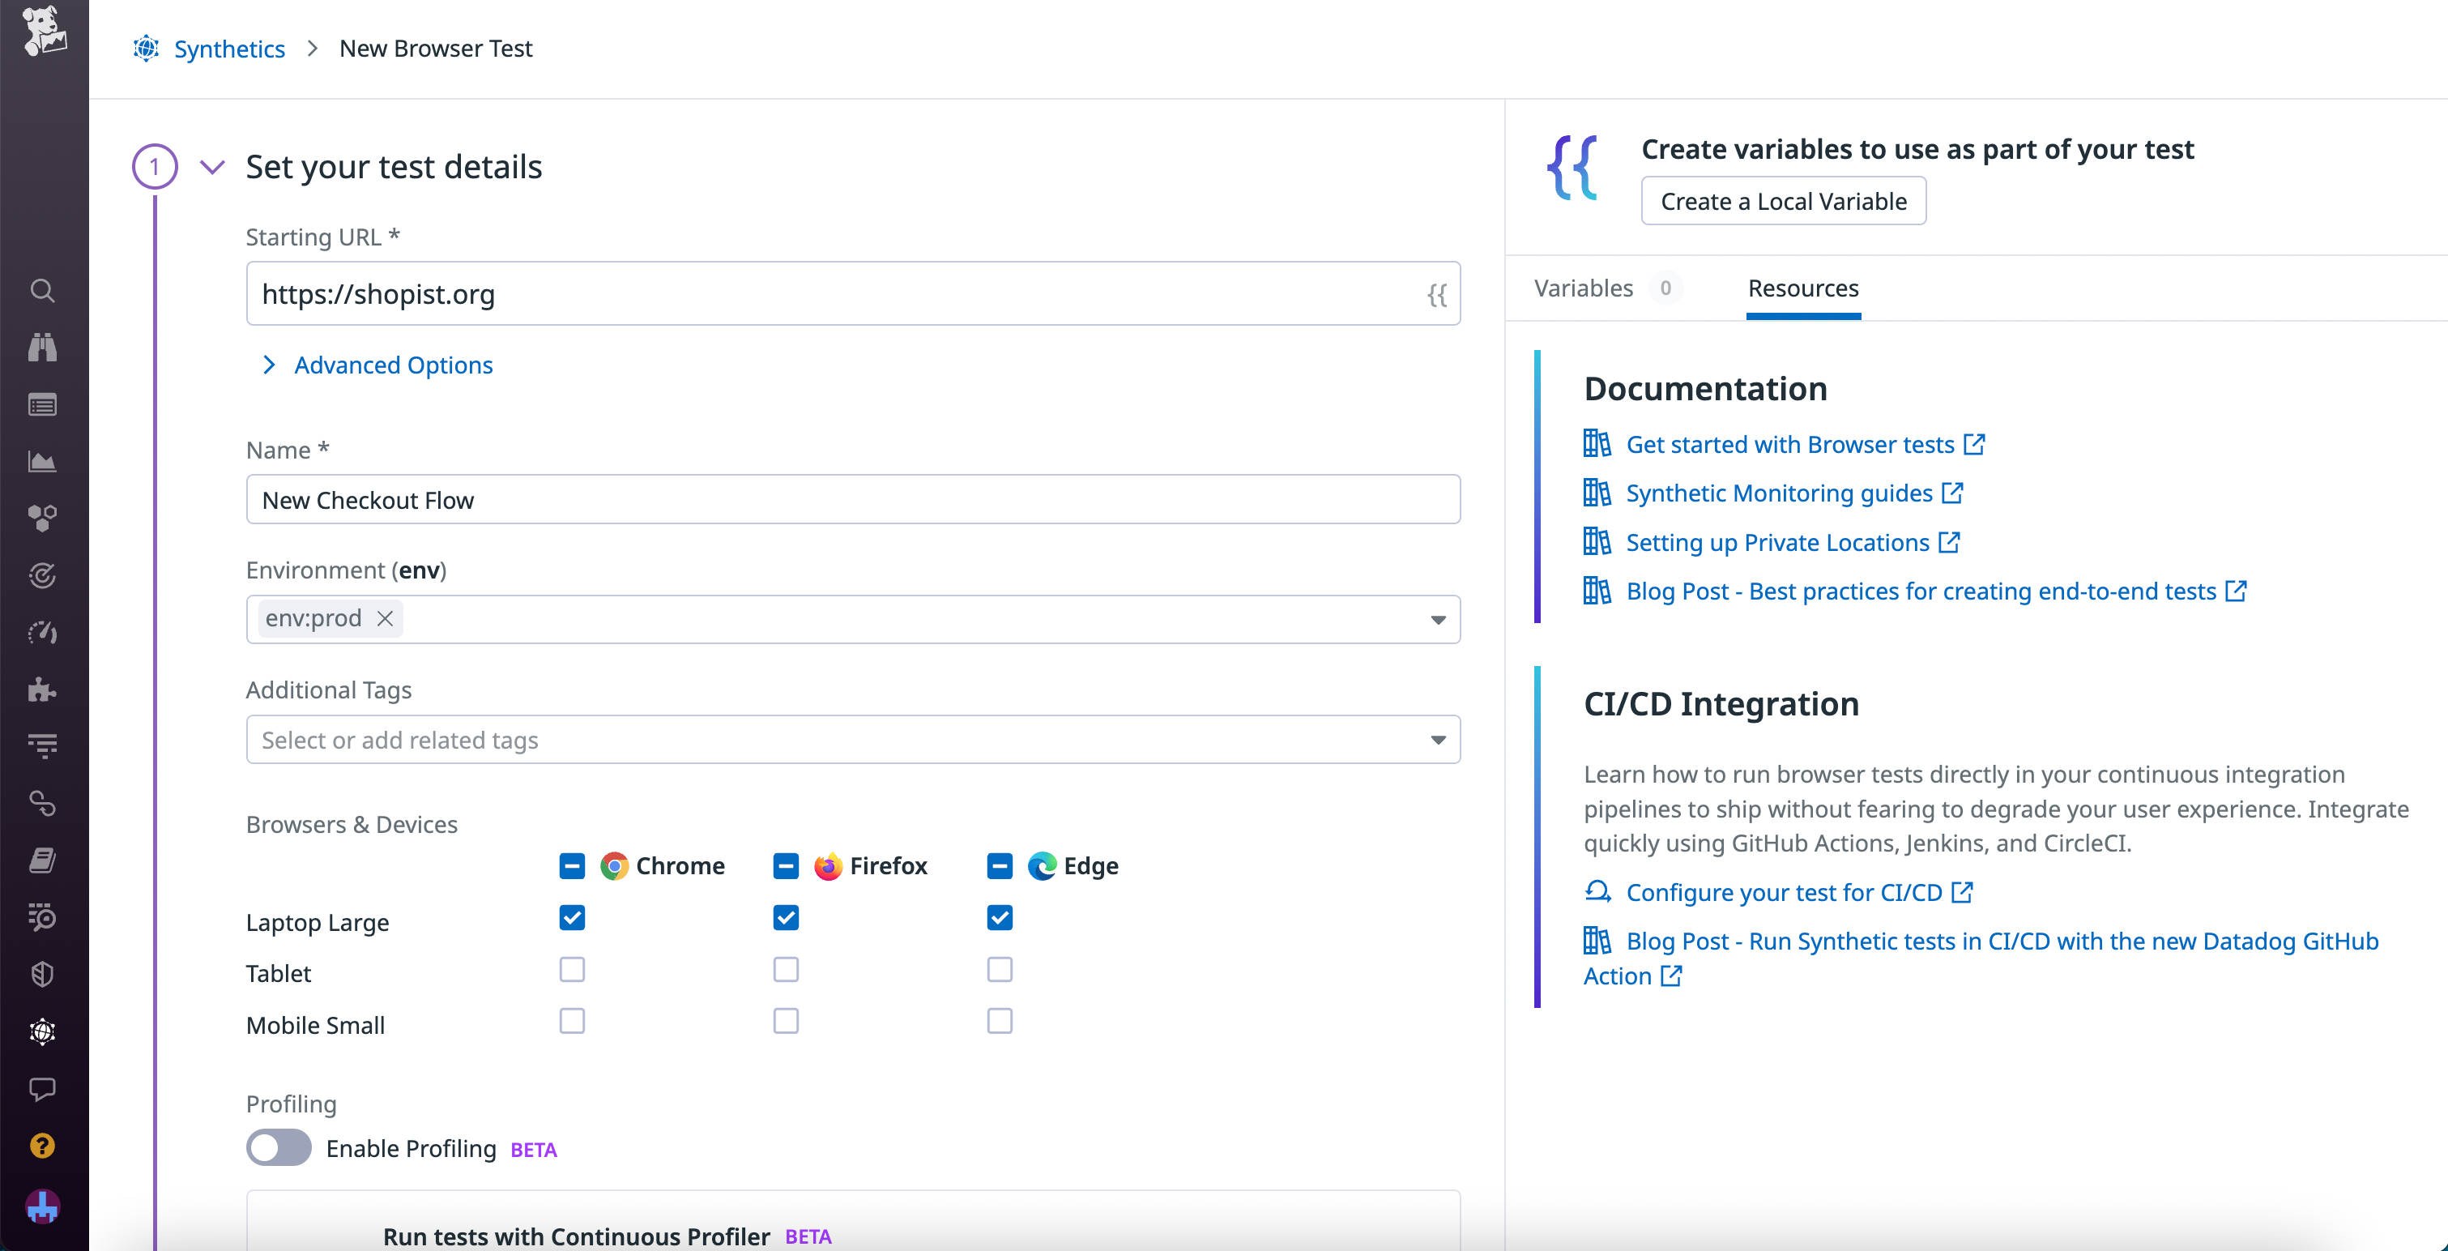Open the Infrastructure hexagons icon
This screenshot has width=2448, height=1251.
coord(43,518)
